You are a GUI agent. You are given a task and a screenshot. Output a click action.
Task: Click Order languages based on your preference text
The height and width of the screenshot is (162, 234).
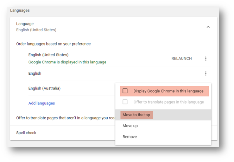53,44
